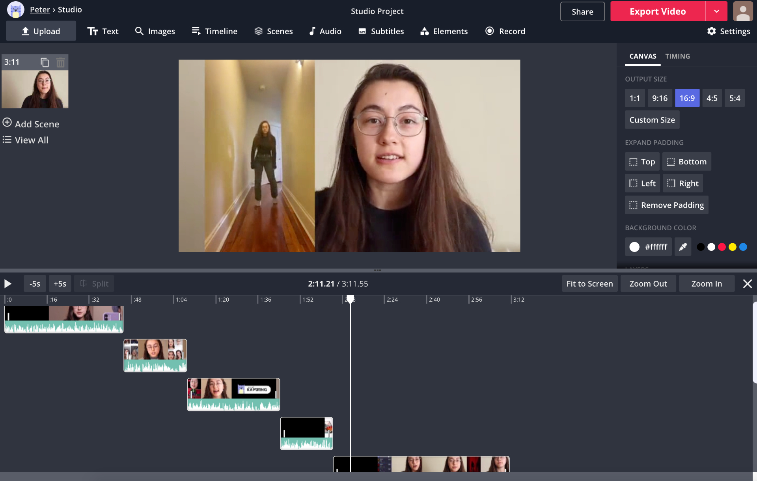Open Settings with gear icon
This screenshot has width=757, height=481.
click(x=729, y=31)
